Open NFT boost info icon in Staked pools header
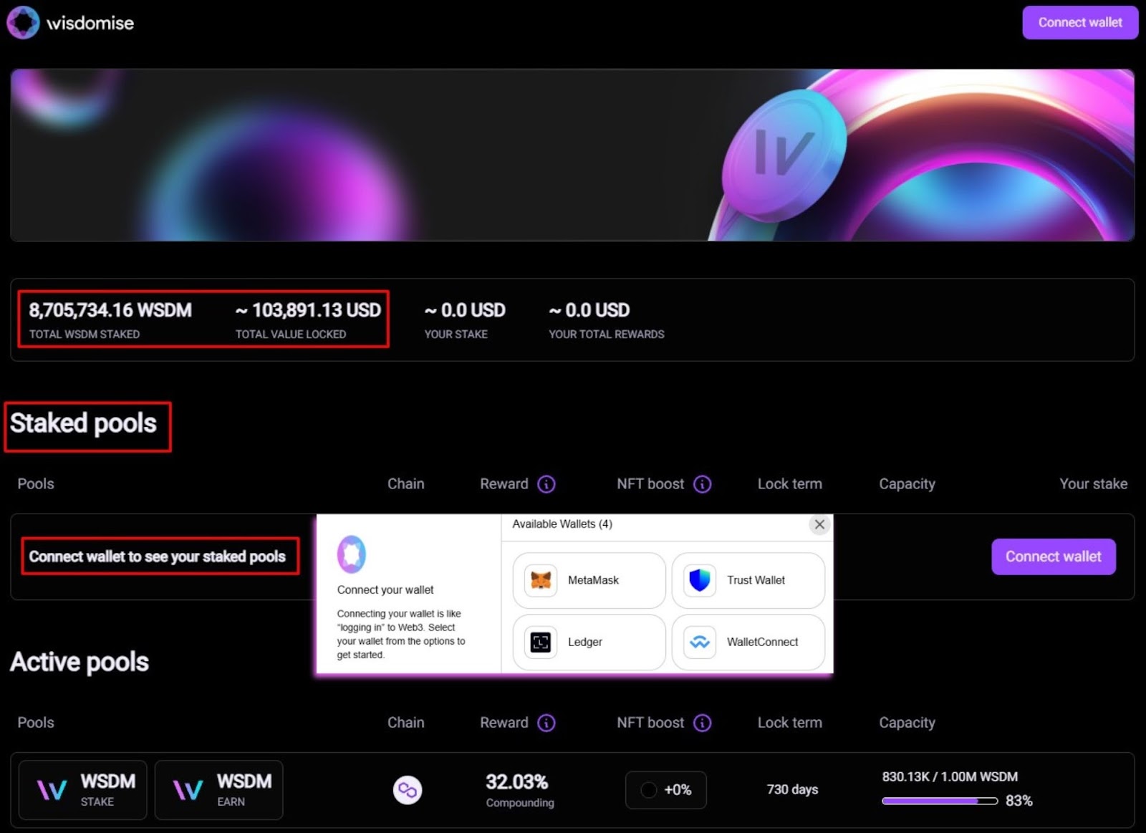Image resolution: width=1146 pixels, height=833 pixels. pyautogui.click(x=703, y=484)
